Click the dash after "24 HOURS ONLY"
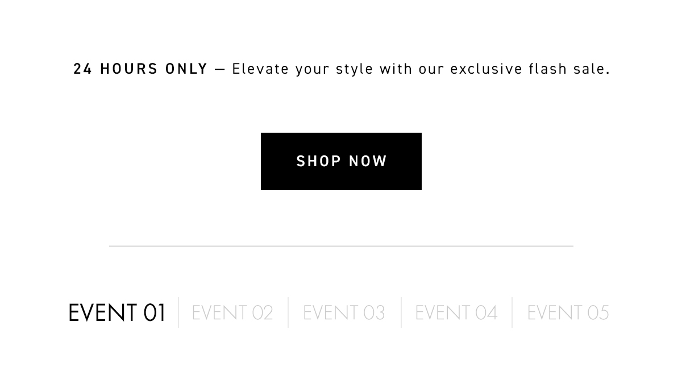This screenshot has height=372, width=682. [x=220, y=70]
